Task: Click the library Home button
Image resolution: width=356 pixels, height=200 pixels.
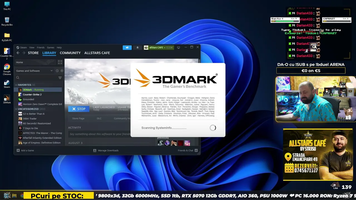Action: 35,62
